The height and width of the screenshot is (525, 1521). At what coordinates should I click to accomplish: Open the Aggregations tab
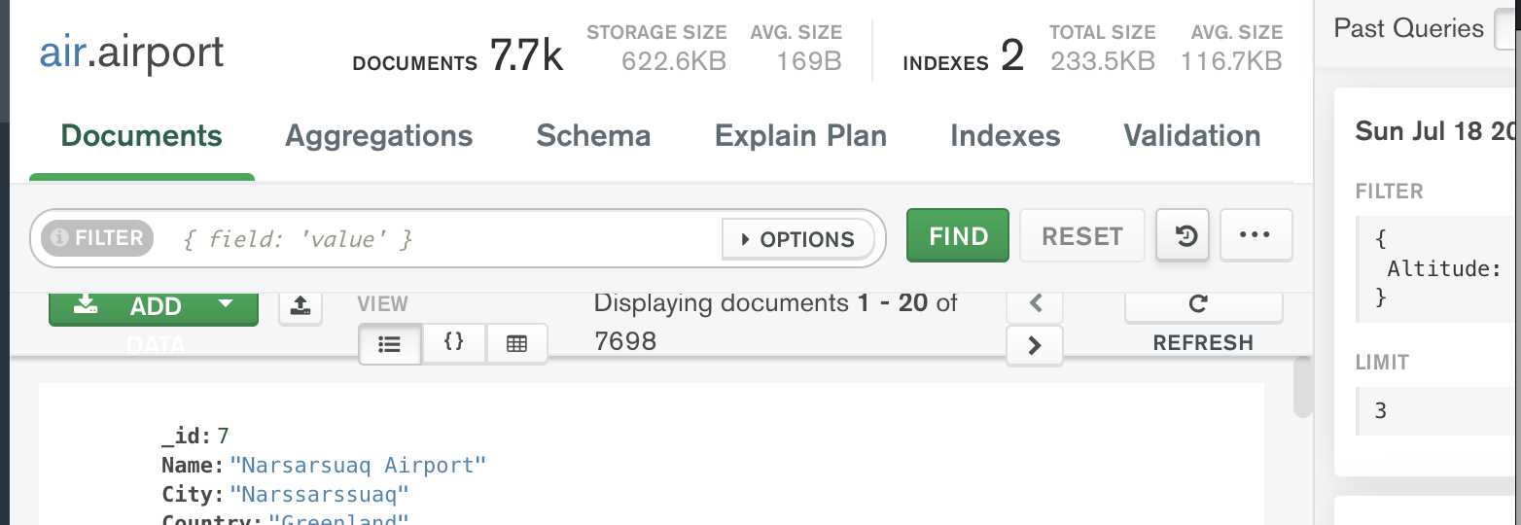(378, 136)
